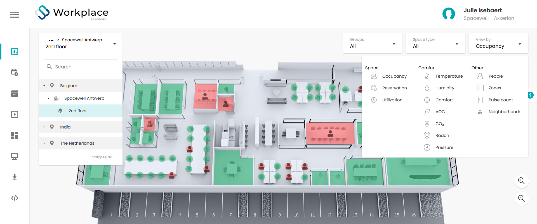Click the Search input field

(x=81, y=67)
